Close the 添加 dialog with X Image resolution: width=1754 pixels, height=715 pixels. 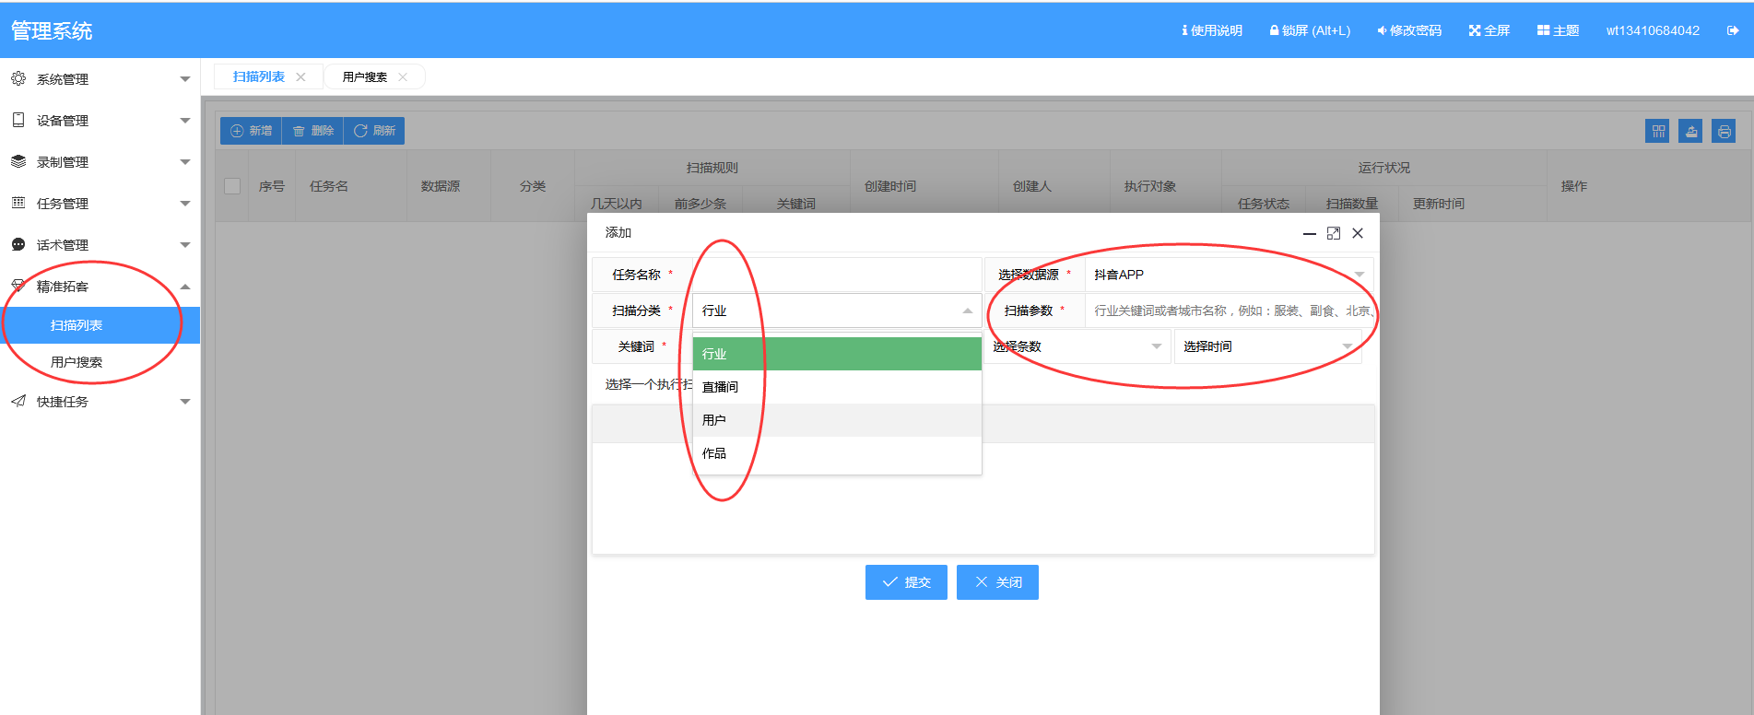[x=1358, y=233]
